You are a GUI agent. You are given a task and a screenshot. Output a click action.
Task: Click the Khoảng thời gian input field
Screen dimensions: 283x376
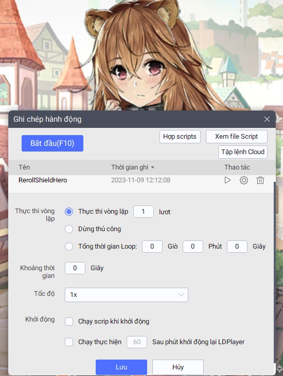(75, 268)
